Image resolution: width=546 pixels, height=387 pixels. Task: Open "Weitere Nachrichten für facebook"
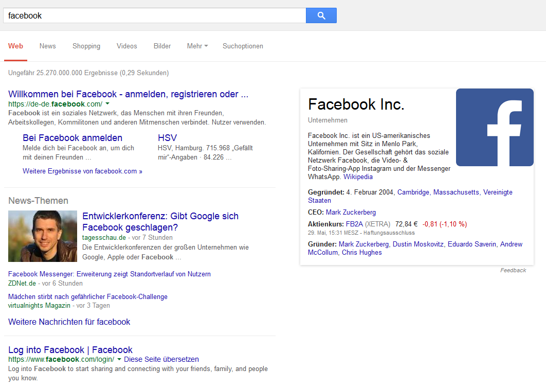tap(69, 321)
